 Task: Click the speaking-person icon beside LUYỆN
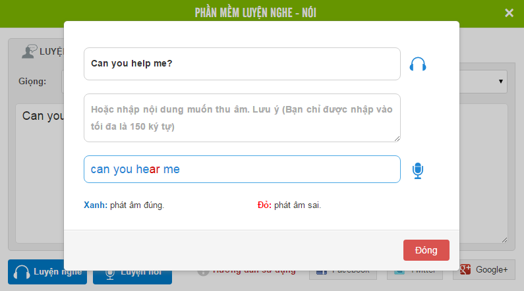(x=30, y=51)
